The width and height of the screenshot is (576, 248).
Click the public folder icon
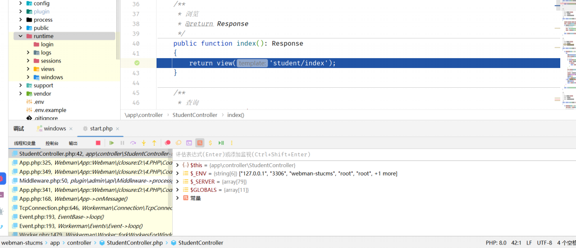pos(29,28)
